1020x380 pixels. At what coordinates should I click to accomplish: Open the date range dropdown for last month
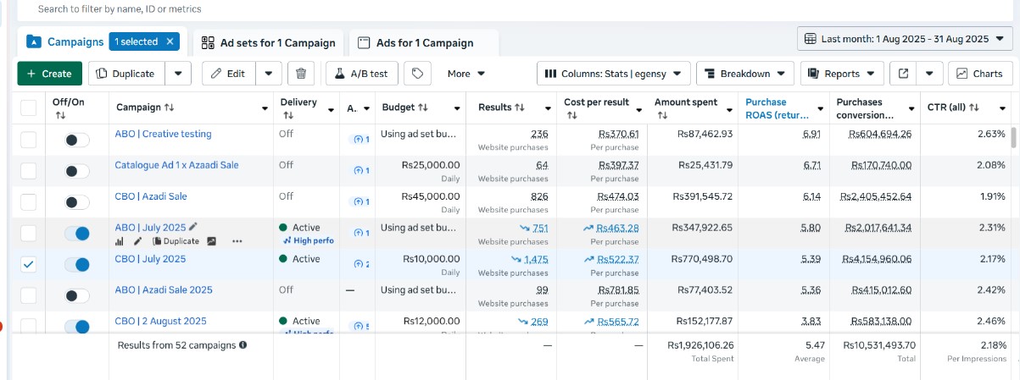(x=905, y=39)
